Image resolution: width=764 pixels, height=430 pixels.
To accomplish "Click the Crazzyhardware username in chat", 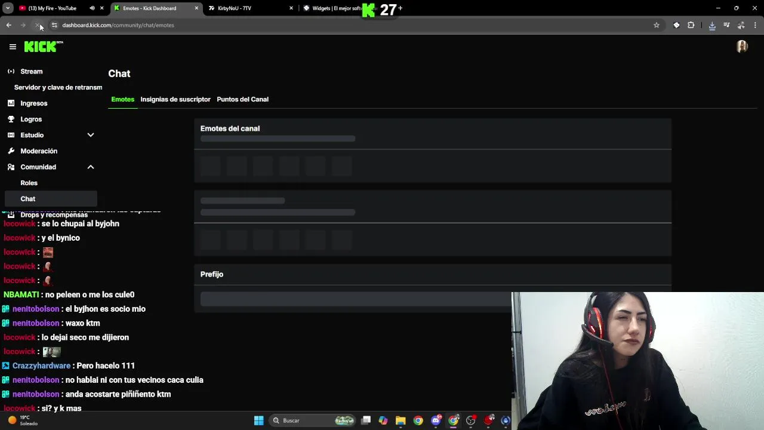I will click(x=41, y=365).
